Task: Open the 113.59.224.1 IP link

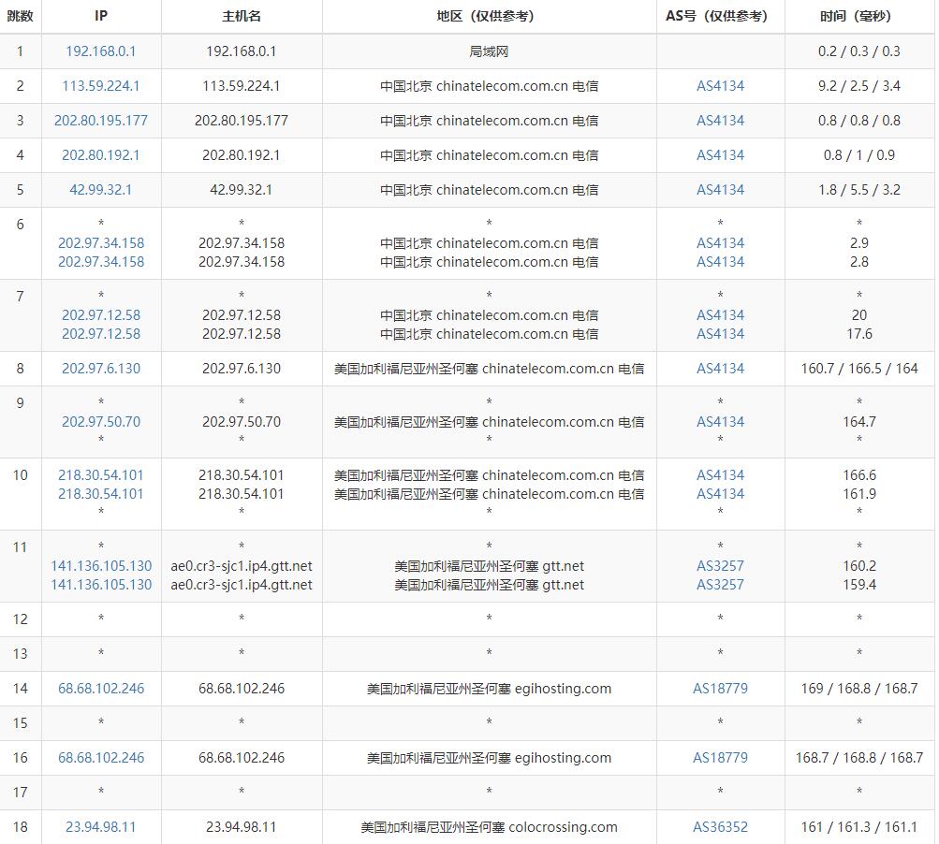Action: (100, 86)
